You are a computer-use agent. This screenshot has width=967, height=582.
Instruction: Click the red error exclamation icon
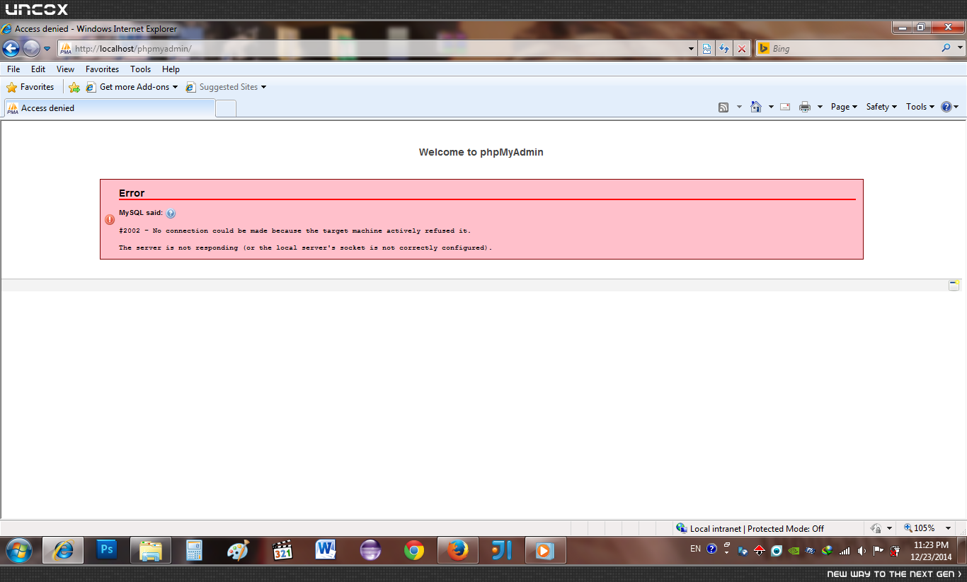[x=110, y=219]
